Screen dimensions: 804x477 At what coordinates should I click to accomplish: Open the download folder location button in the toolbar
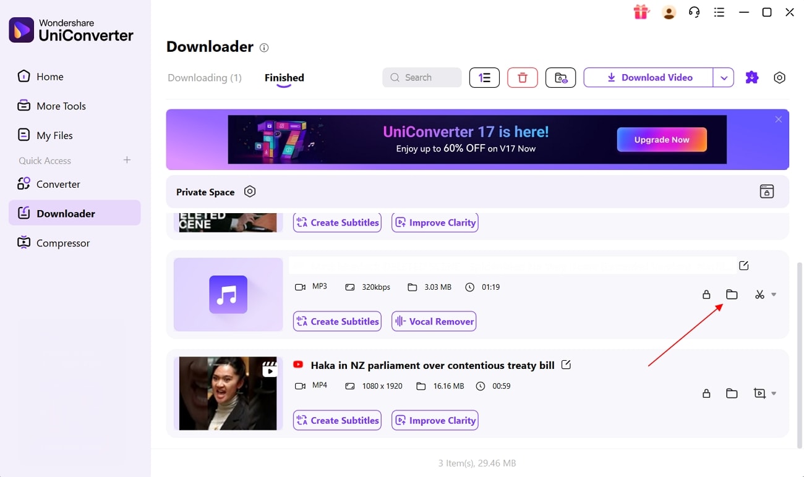(561, 77)
